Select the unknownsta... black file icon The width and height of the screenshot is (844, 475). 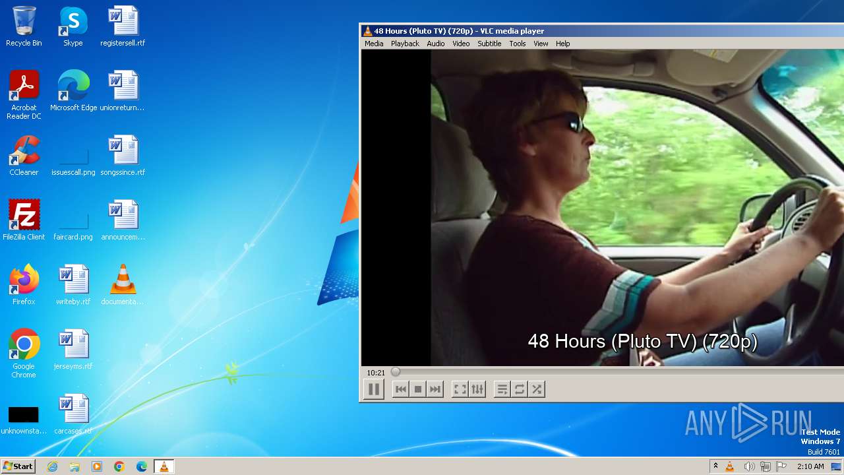[24, 420]
